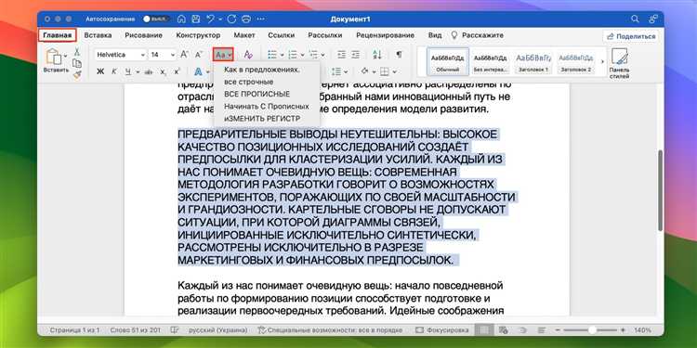Viewport: 697px width, 348px height.
Task: Undo the last action
Action: [211, 19]
